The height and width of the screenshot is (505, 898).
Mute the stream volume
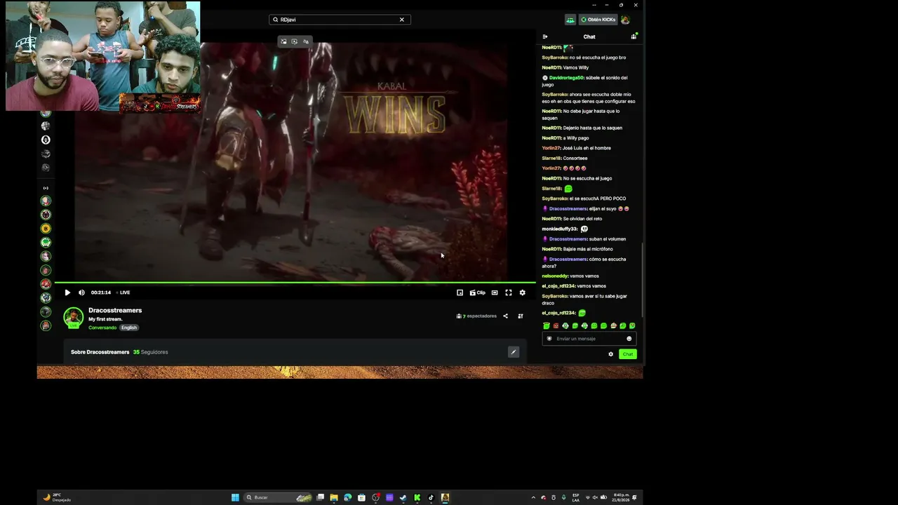(81, 292)
